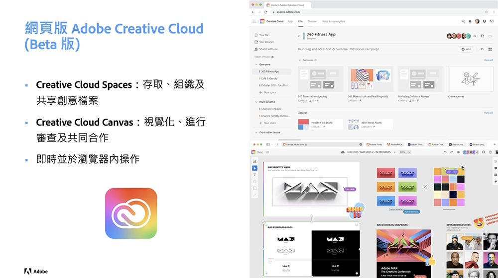The width and height of the screenshot is (498, 278).
Task: Click the Add button
Action: click(466, 49)
